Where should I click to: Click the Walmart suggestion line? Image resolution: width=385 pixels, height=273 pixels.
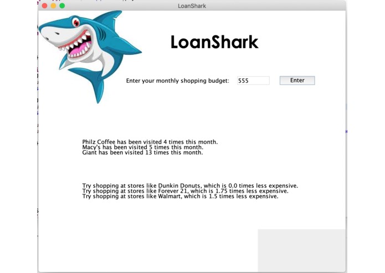tap(180, 196)
